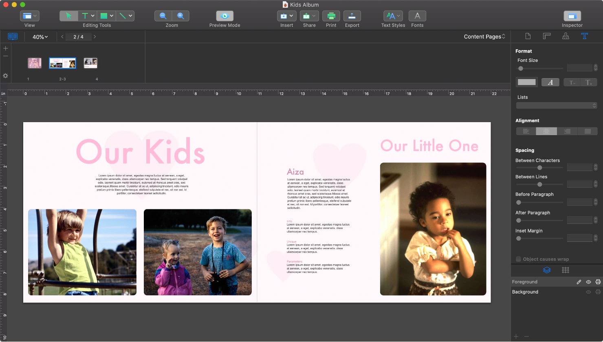The image size is (603, 342).
Task: Toggle the Background layer eye icon
Action: 588,292
